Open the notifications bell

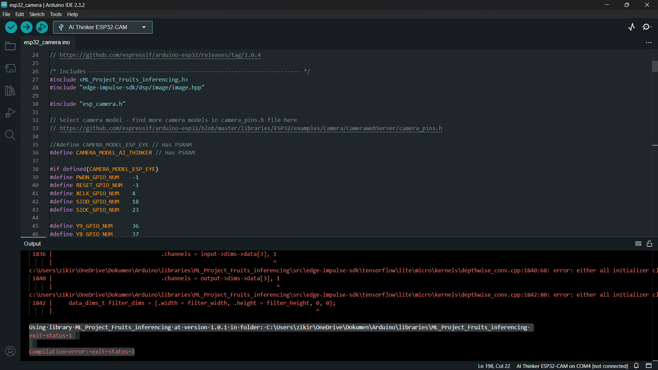[636, 366]
